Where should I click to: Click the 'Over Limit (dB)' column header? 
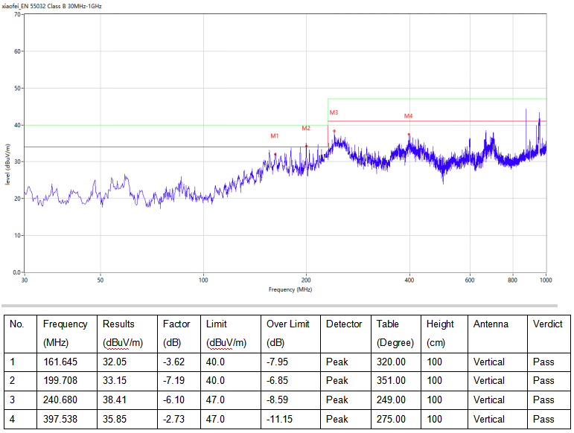click(x=290, y=334)
